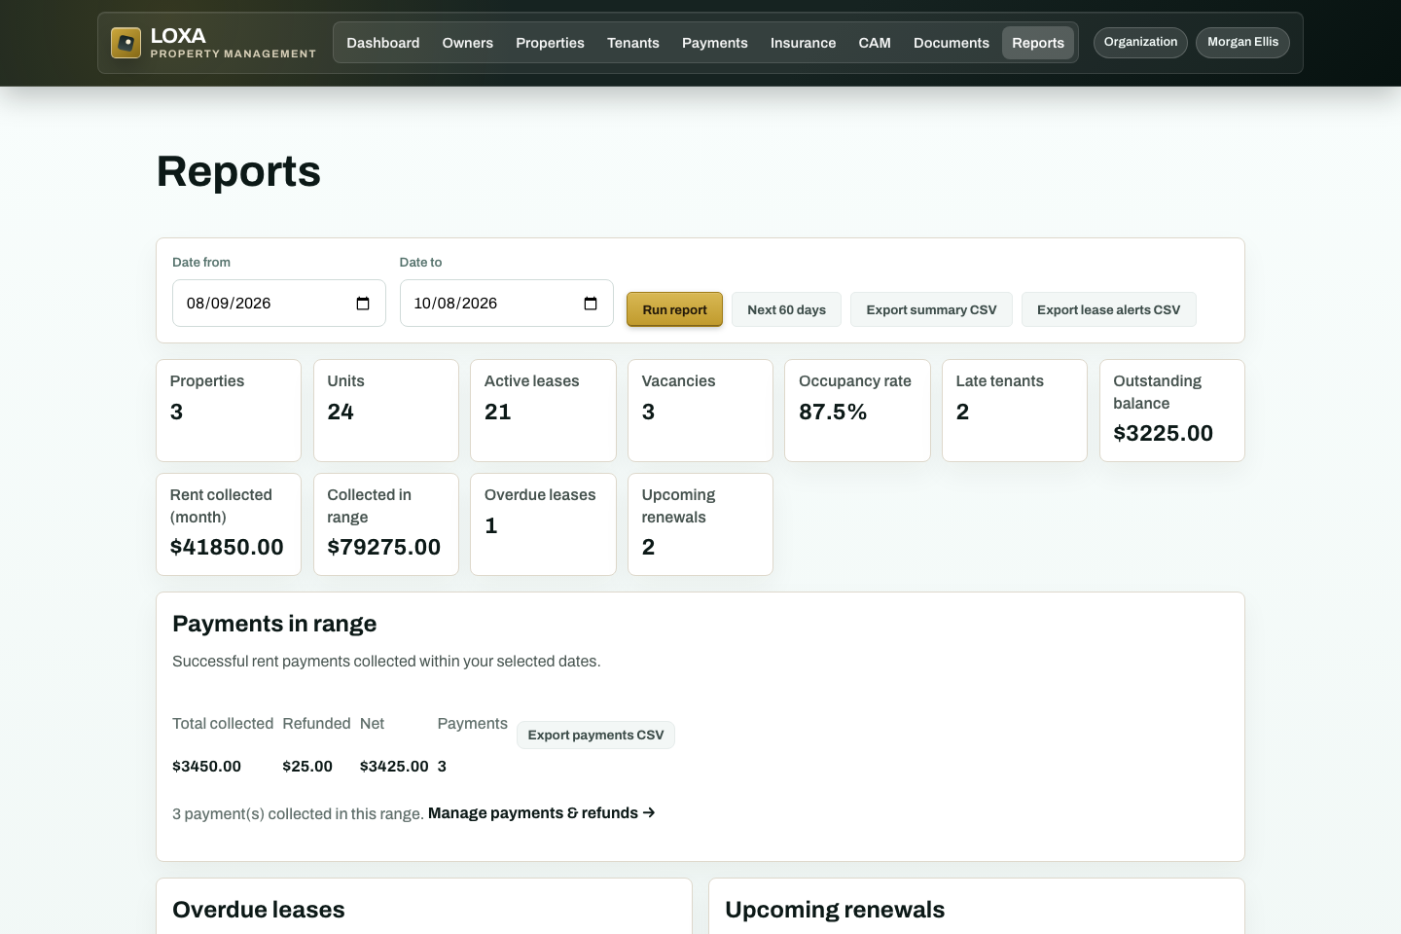The image size is (1401, 934).
Task: Click the Total collected $3450.00 value
Action: coord(206,766)
